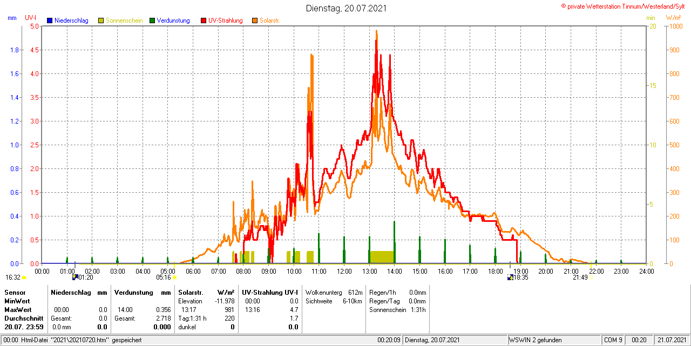Screen dimensions: 691x346
Task: Click the Verdunstung max value 0.356
Action: pyautogui.click(x=162, y=310)
